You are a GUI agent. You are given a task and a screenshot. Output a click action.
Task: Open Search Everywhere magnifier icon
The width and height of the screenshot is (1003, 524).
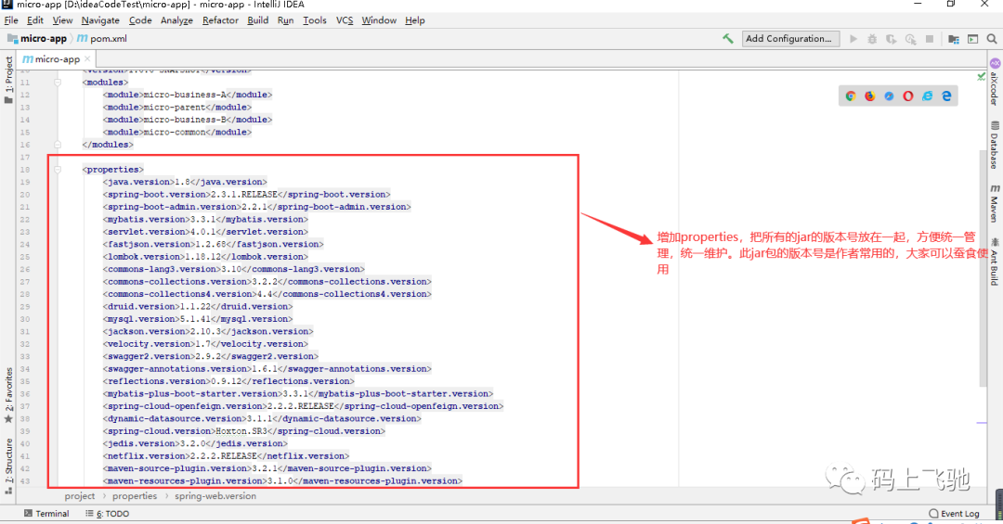tap(992, 39)
